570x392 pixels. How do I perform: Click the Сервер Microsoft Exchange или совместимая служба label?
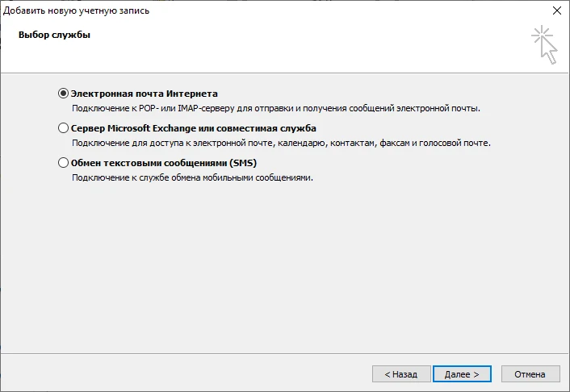click(x=193, y=128)
